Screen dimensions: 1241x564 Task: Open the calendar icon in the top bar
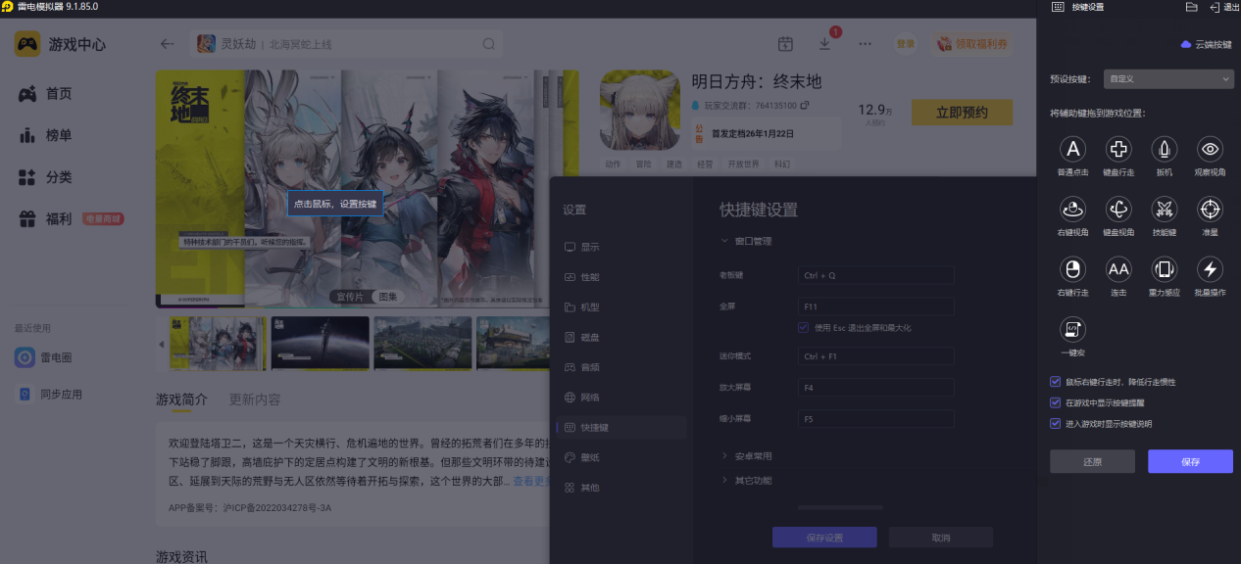[785, 44]
